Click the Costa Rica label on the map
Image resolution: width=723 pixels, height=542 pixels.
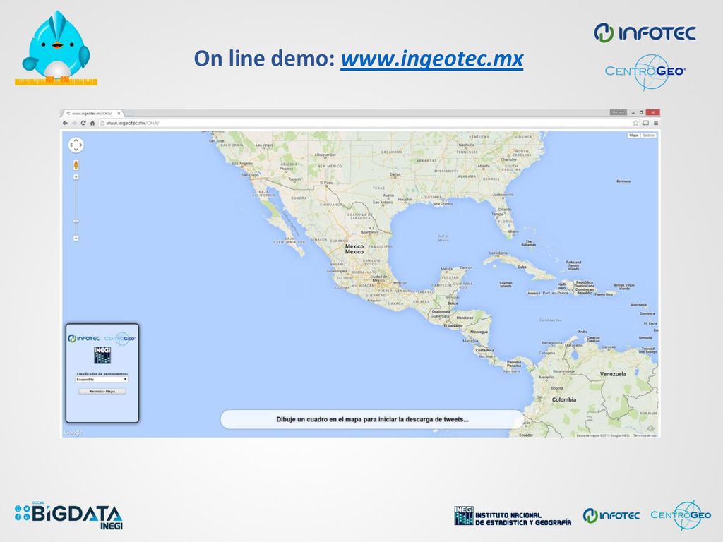pyautogui.click(x=484, y=350)
